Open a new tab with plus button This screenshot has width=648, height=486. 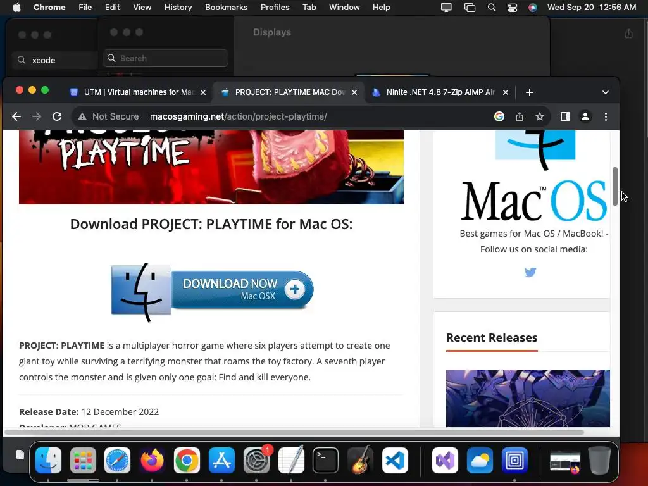click(x=530, y=92)
